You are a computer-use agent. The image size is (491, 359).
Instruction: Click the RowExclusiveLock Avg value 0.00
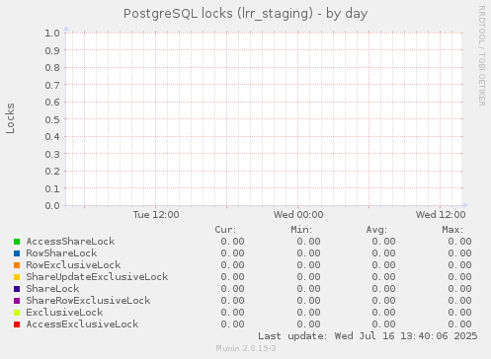pos(383,265)
